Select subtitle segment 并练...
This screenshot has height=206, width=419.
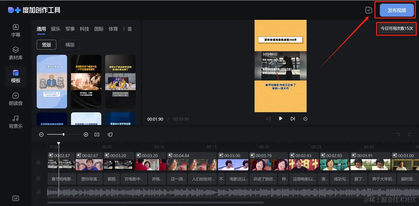pyautogui.click(x=157, y=179)
